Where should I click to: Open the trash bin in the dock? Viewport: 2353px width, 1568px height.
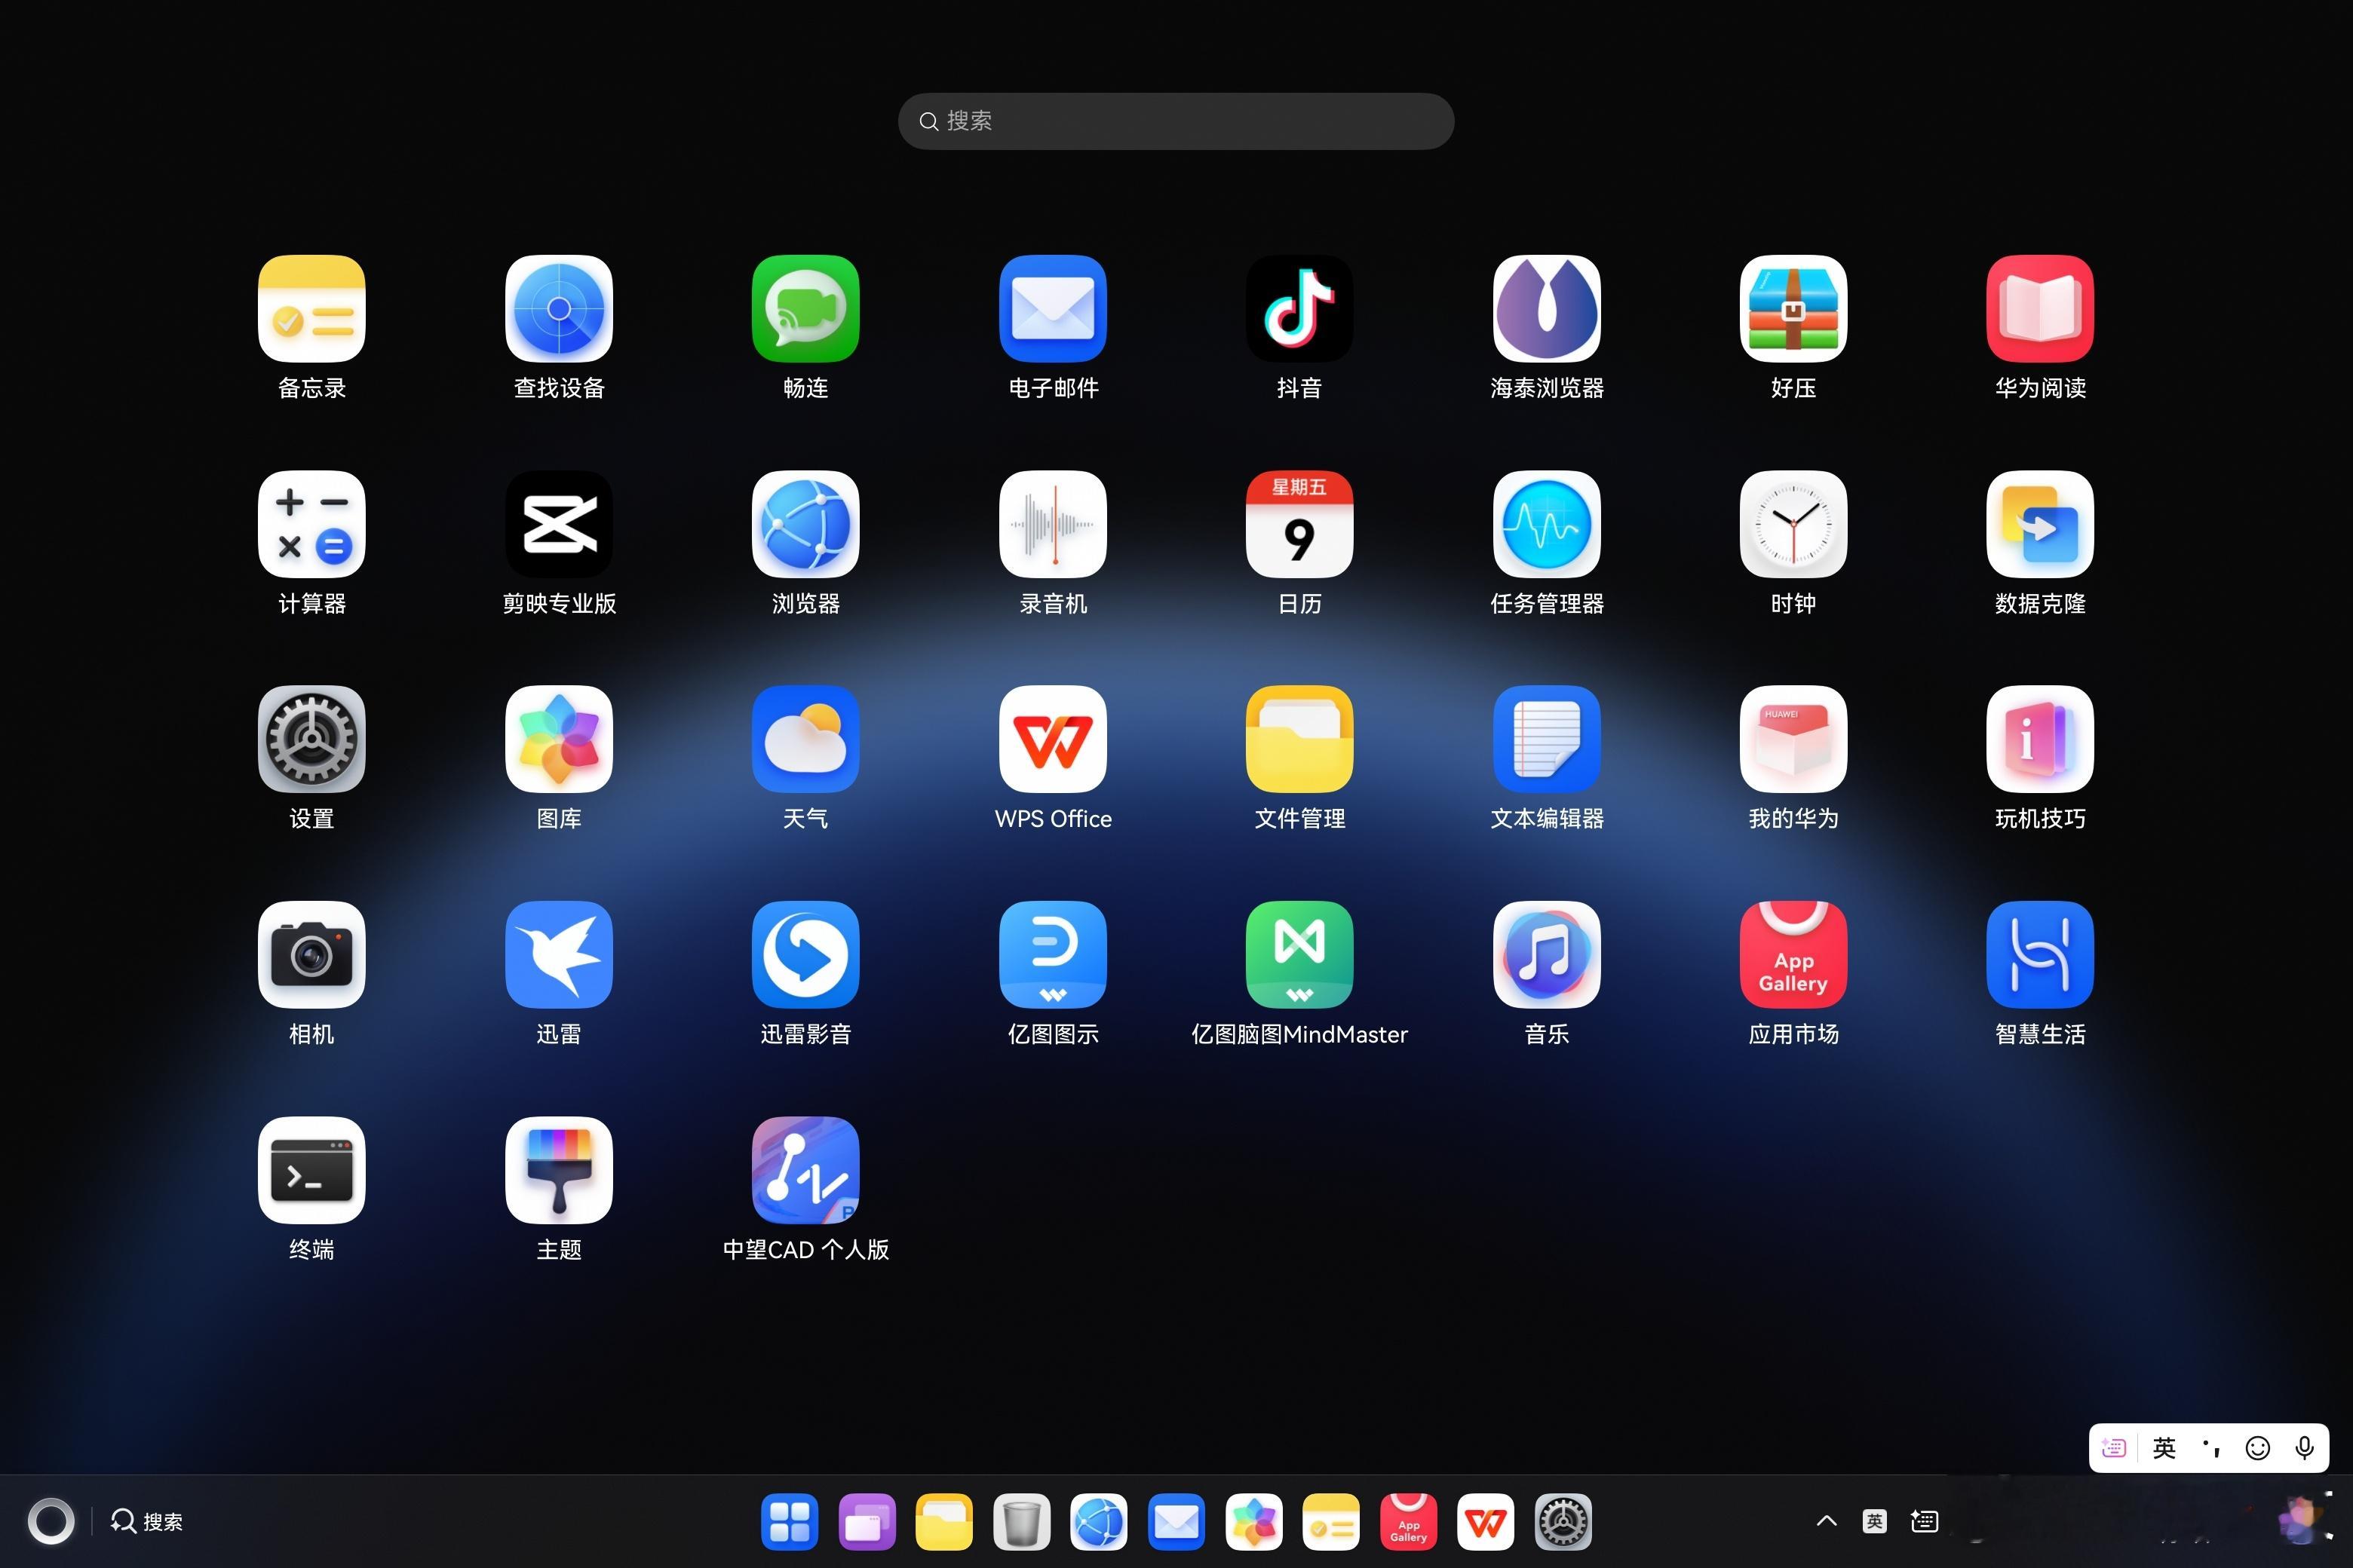click(x=1021, y=1522)
